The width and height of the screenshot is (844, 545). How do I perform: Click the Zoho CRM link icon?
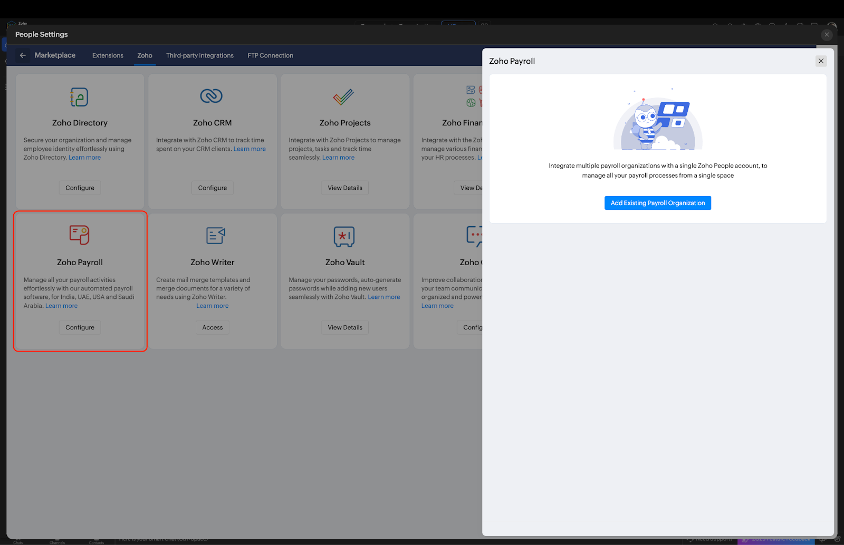click(212, 96)
